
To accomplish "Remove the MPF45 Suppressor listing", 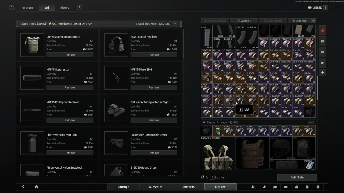I will click(x=70, y=87).
